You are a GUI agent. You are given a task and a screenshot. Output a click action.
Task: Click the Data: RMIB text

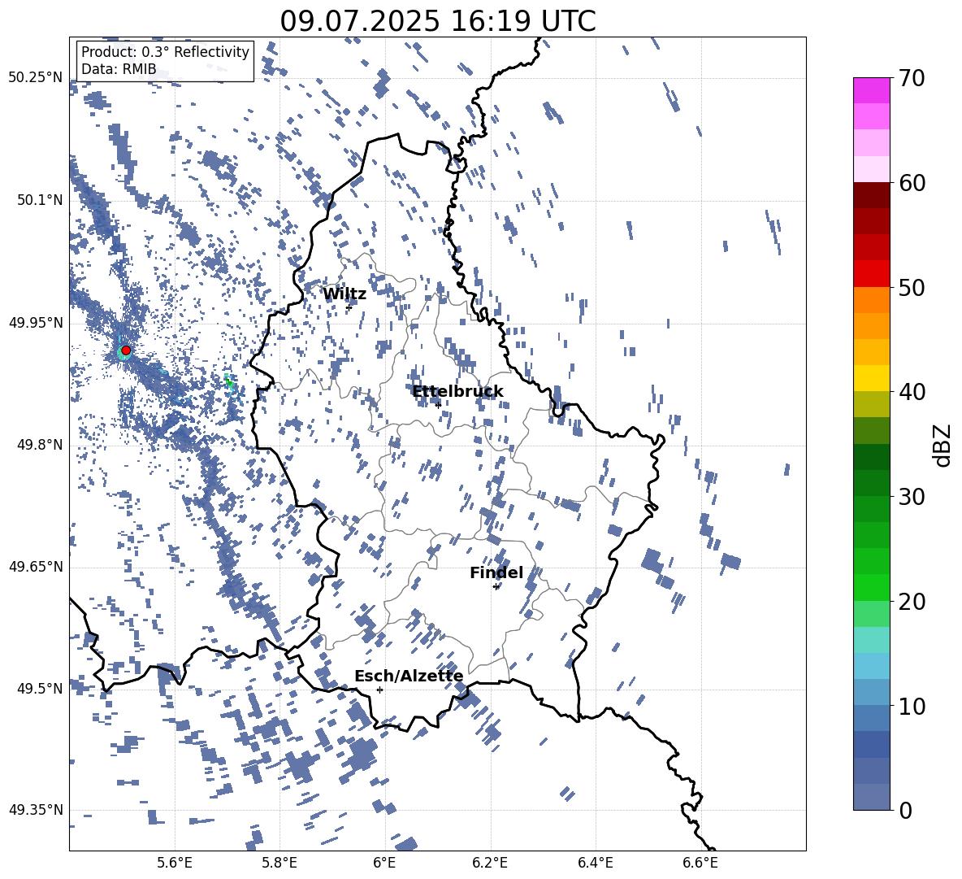[119, 69]
